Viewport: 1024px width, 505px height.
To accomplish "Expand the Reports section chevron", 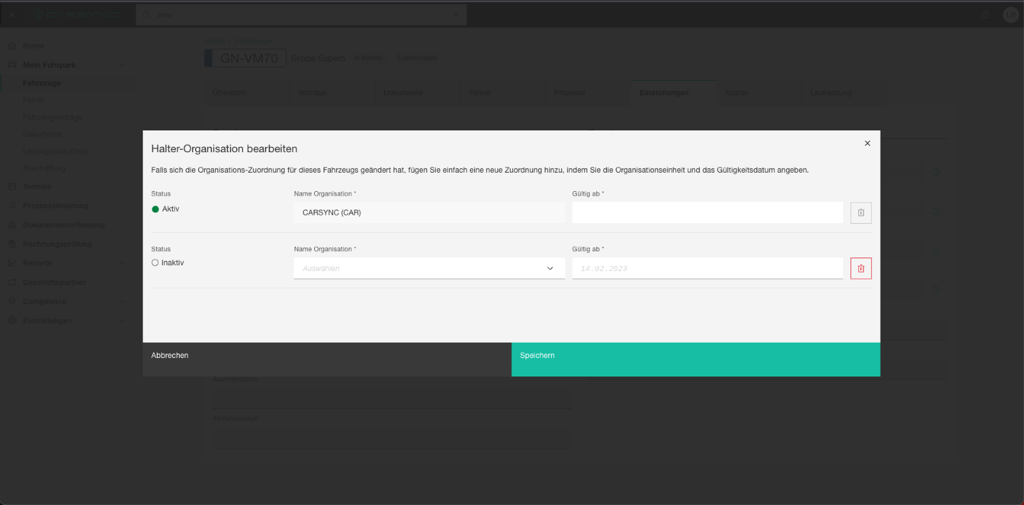I will pyautogui.click(x=122, y=263).
